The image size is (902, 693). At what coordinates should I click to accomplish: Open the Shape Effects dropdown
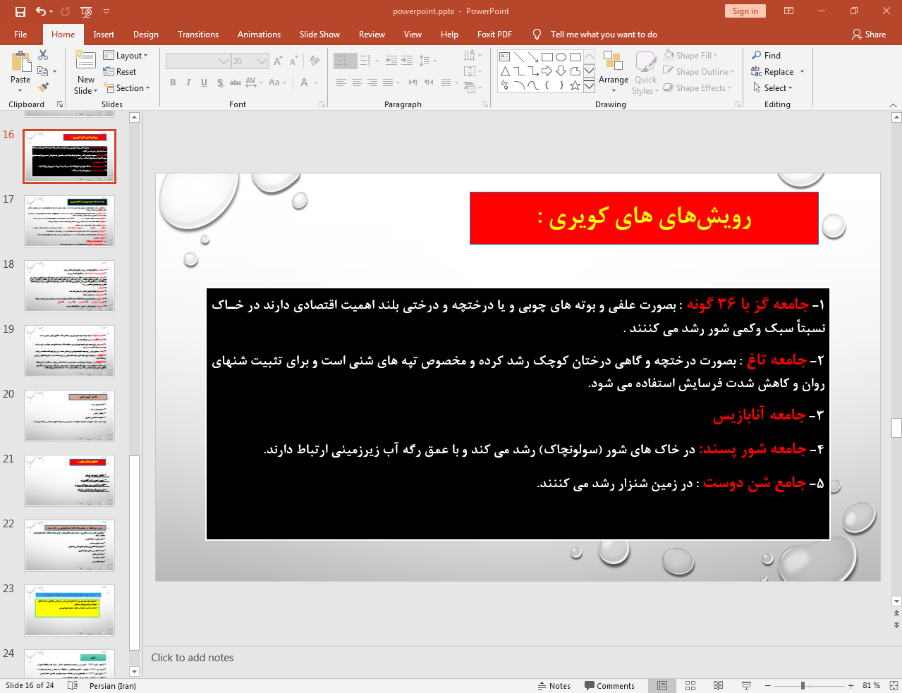point(697,88)
